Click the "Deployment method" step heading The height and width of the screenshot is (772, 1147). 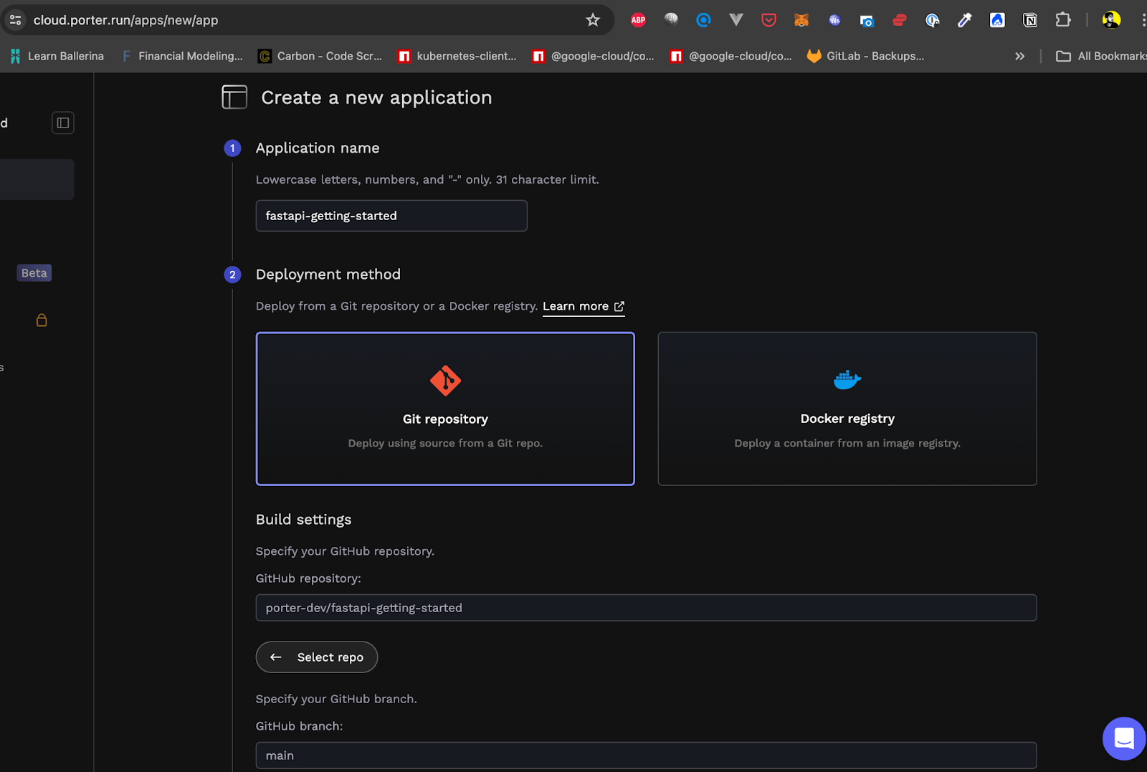click(x=328, y=275)
